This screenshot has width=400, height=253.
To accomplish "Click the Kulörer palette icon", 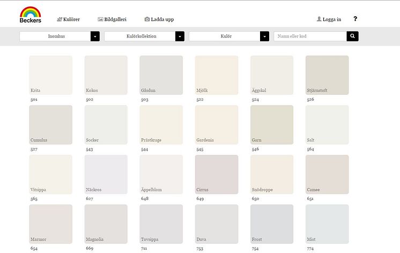I will point(60,19).
